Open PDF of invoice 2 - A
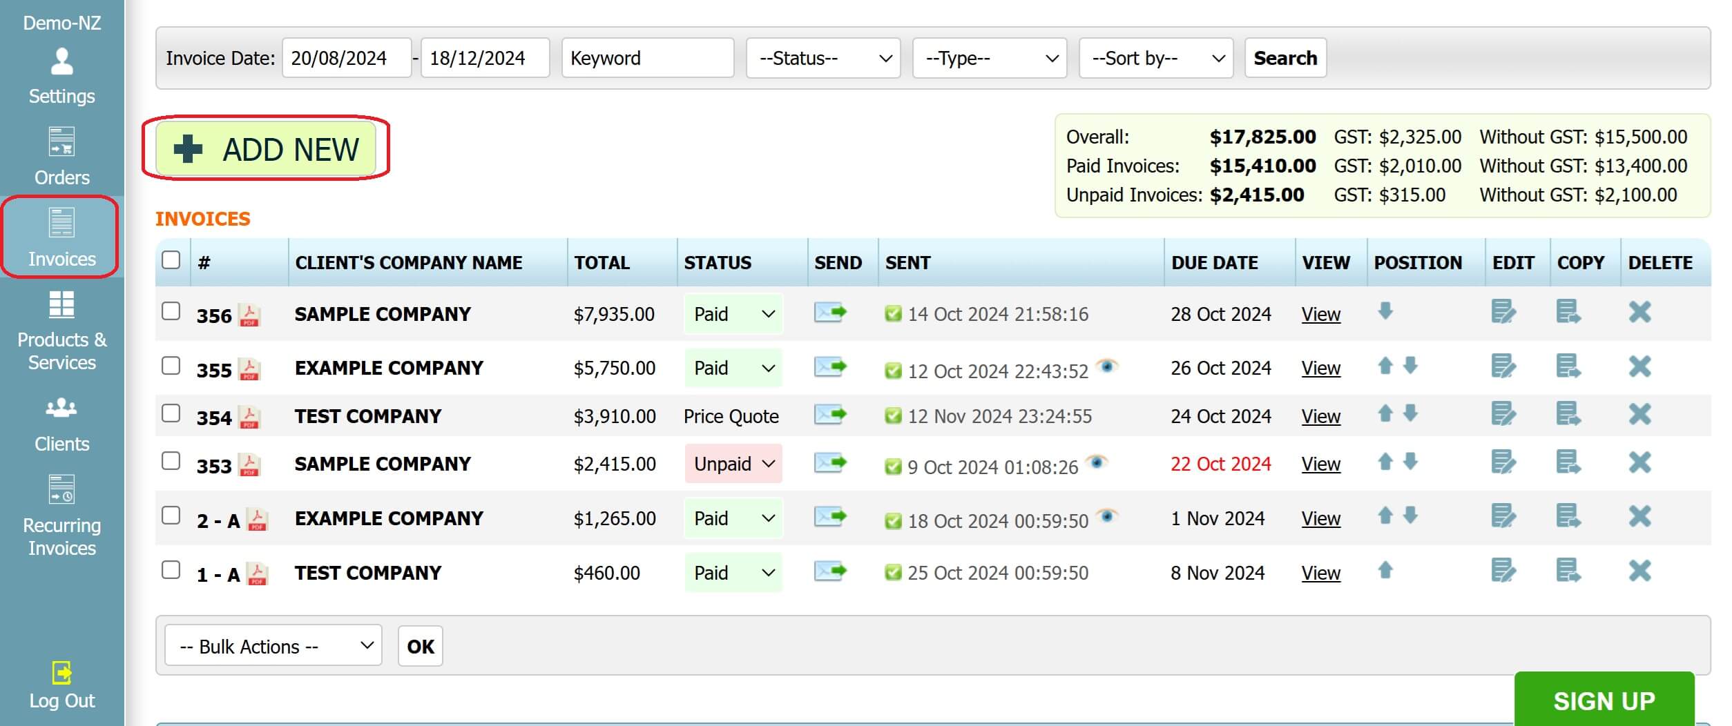1732x726 pixels. (x=257, y=519)
